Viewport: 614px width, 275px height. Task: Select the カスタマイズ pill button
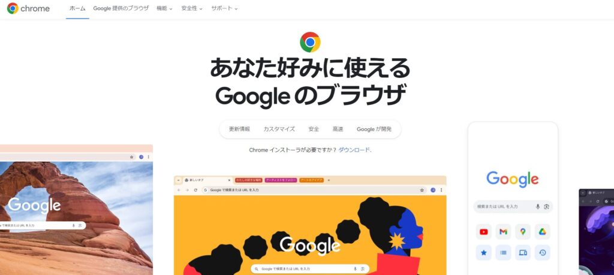279,129
